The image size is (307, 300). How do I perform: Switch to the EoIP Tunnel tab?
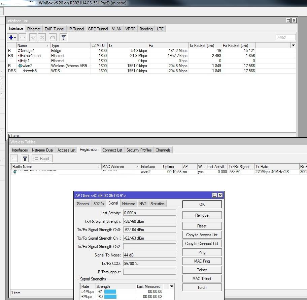(x=55, y=29)
